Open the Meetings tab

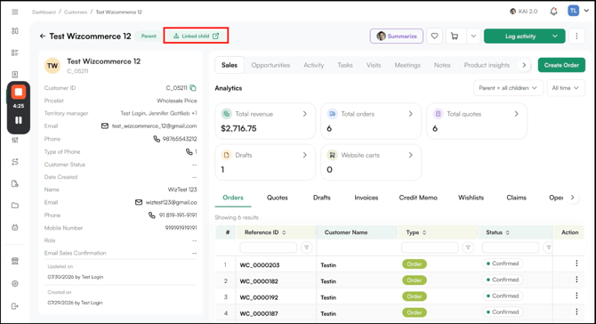tap(407, 65)
